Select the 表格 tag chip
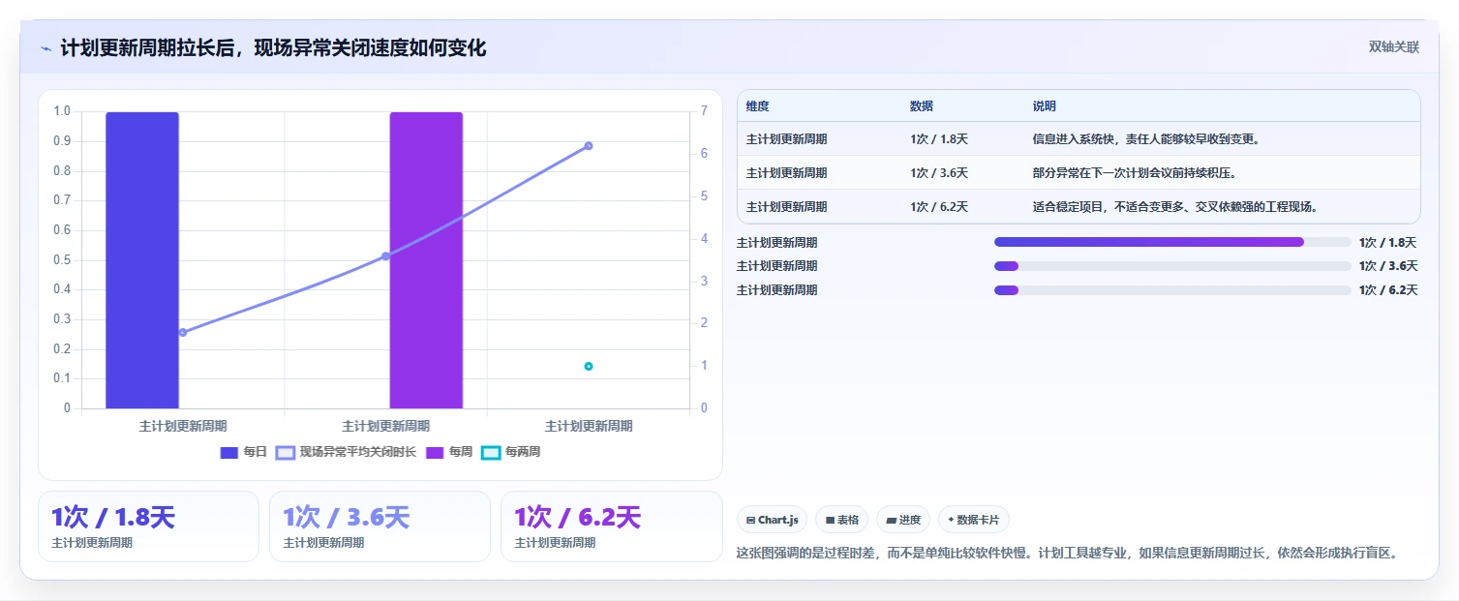The image size is (1459, 601). coord(842,520)
